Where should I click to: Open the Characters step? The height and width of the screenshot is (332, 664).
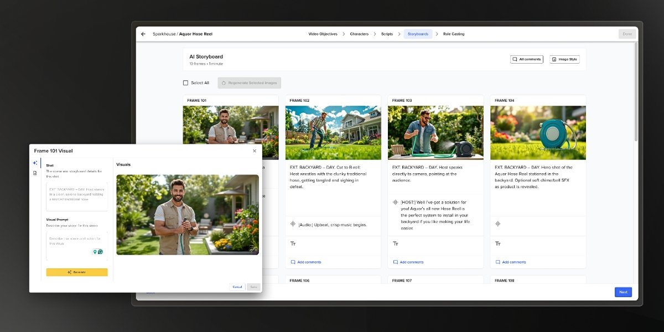pos(359,34)
